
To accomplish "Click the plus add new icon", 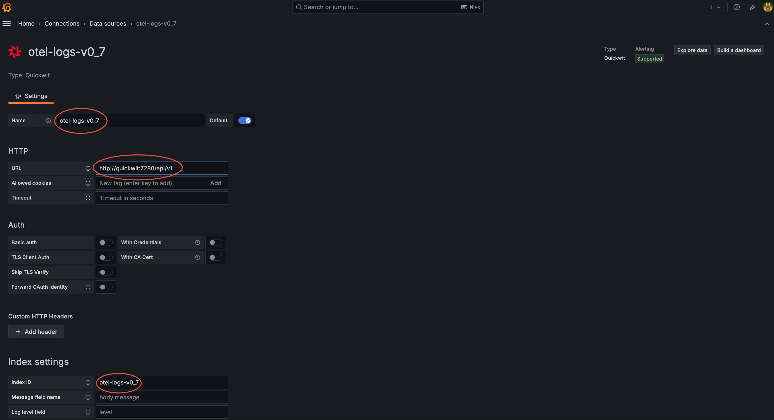I will pyautogui.click(x=711, y=7).
